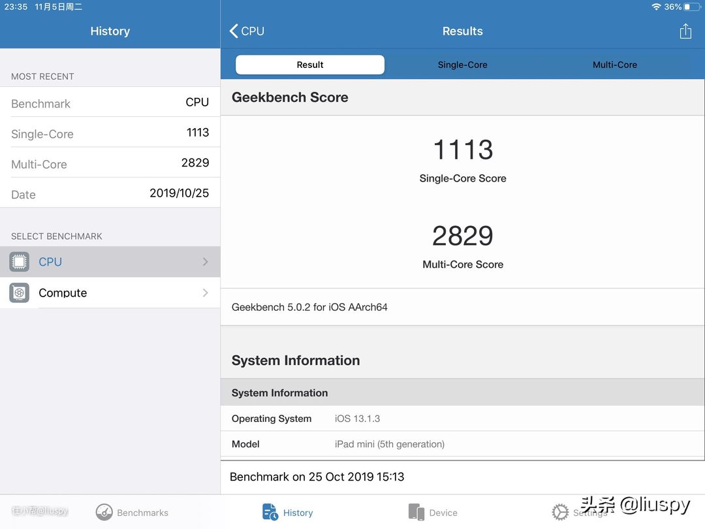Select the CPU chip icon in benchmark list
This screenshot has height=529, width=705.
[x=20, y=262]
